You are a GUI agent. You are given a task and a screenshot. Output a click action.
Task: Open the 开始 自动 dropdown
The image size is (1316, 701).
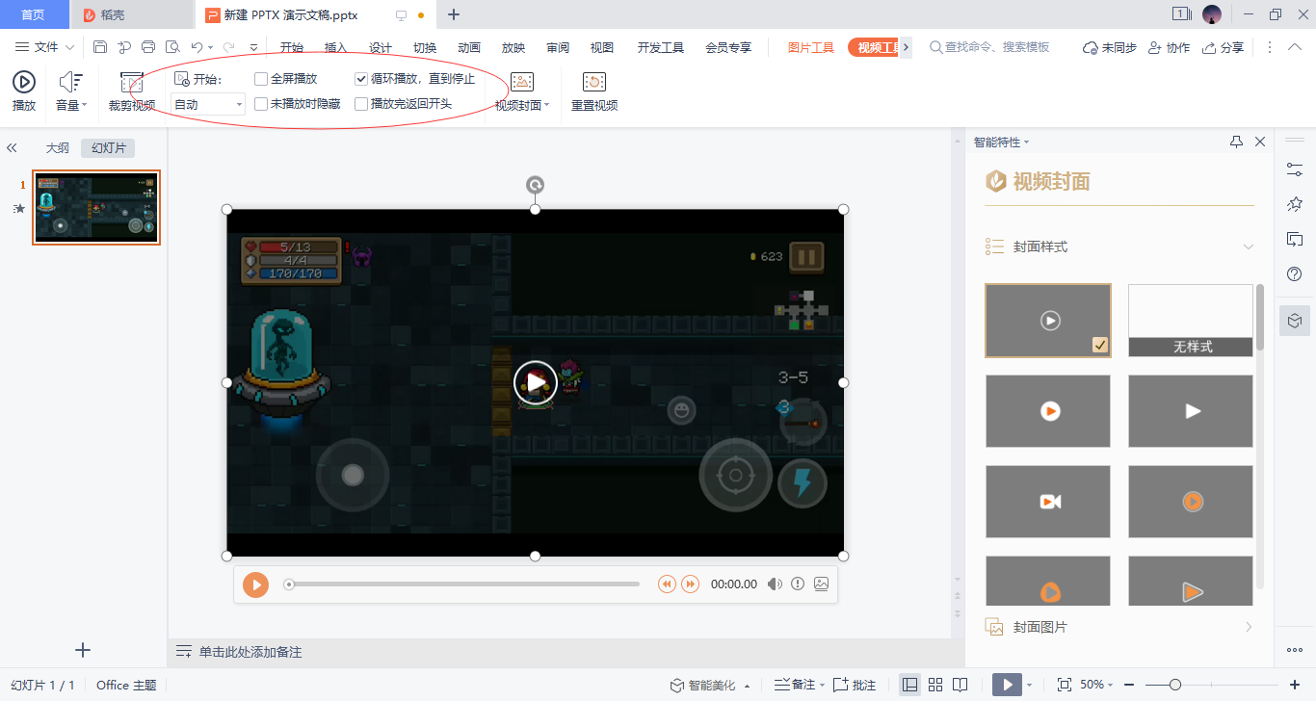208,104
